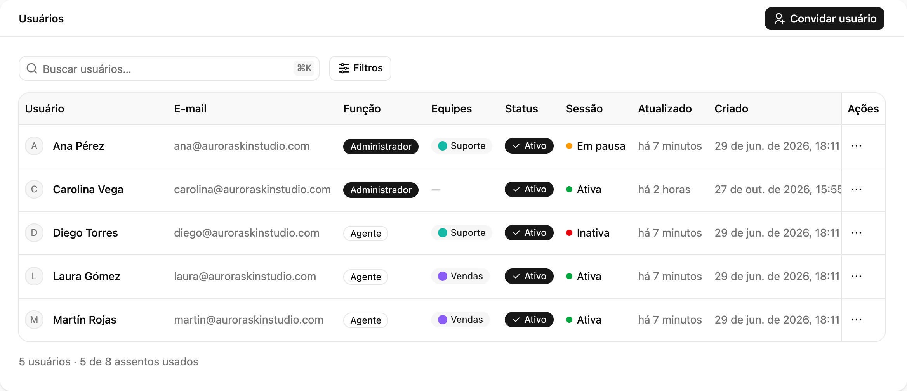Click Carolina Vega's avatar letter C
The height and width of the screenshot is (391, 907).
(34, 189)
